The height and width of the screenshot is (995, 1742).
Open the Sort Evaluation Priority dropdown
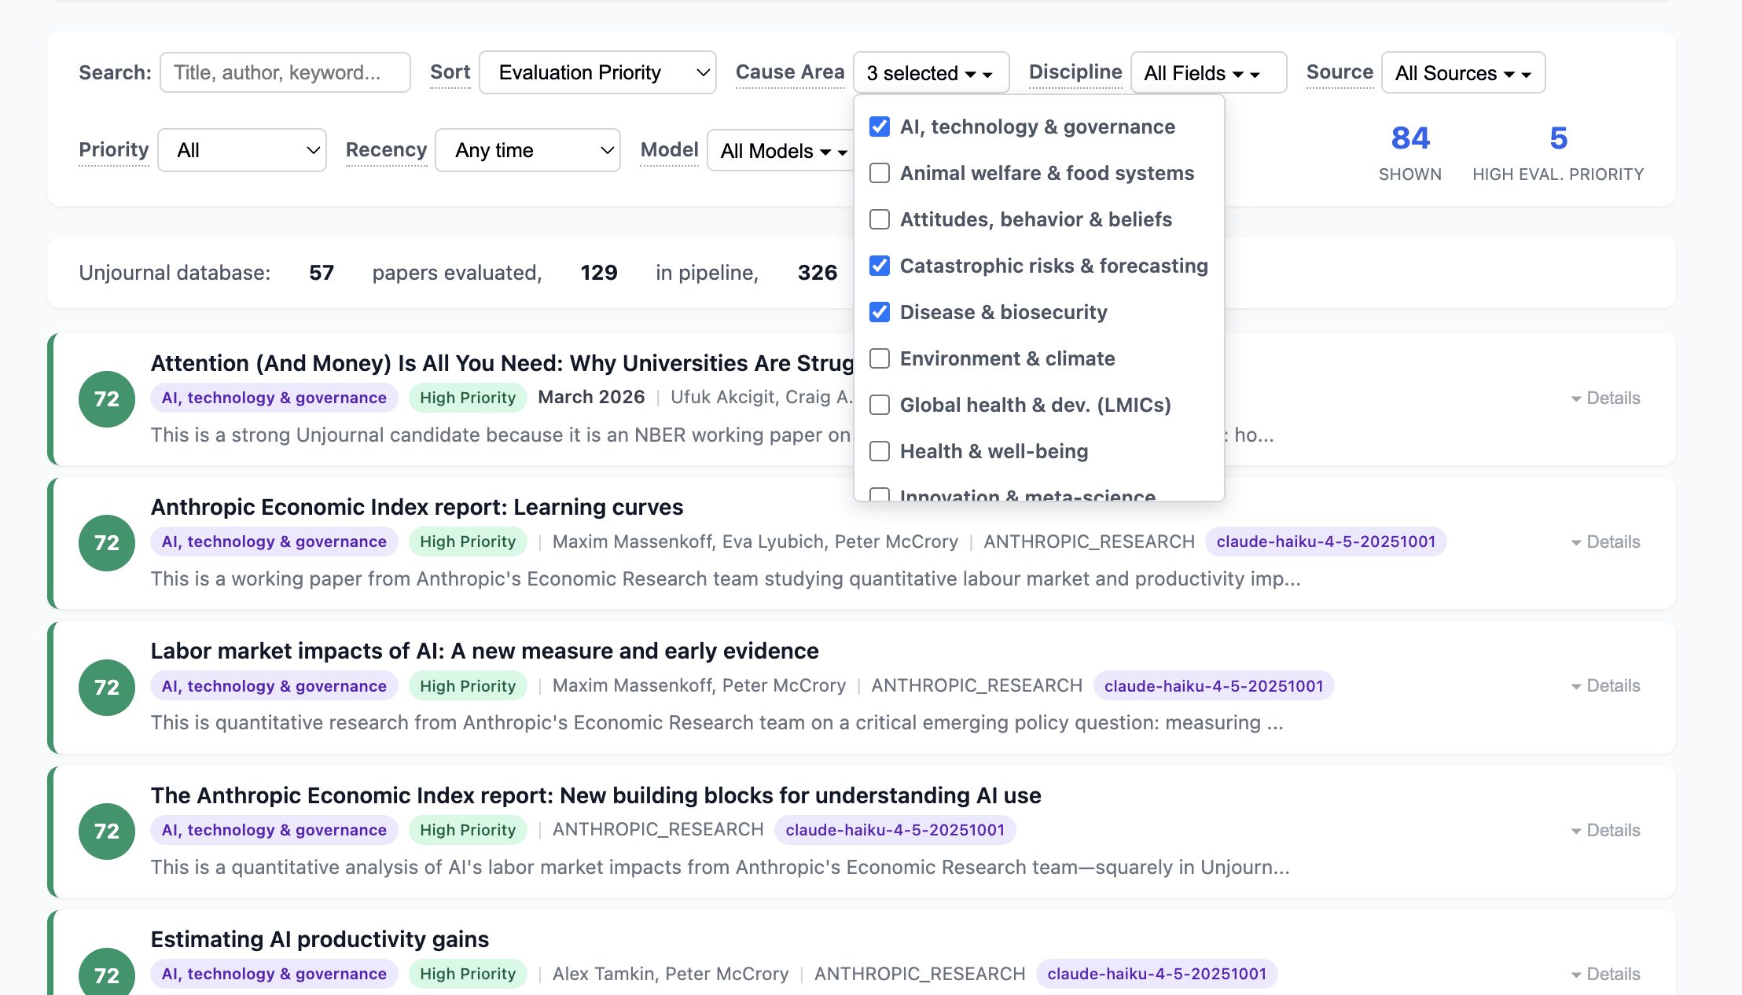[597, 73]
